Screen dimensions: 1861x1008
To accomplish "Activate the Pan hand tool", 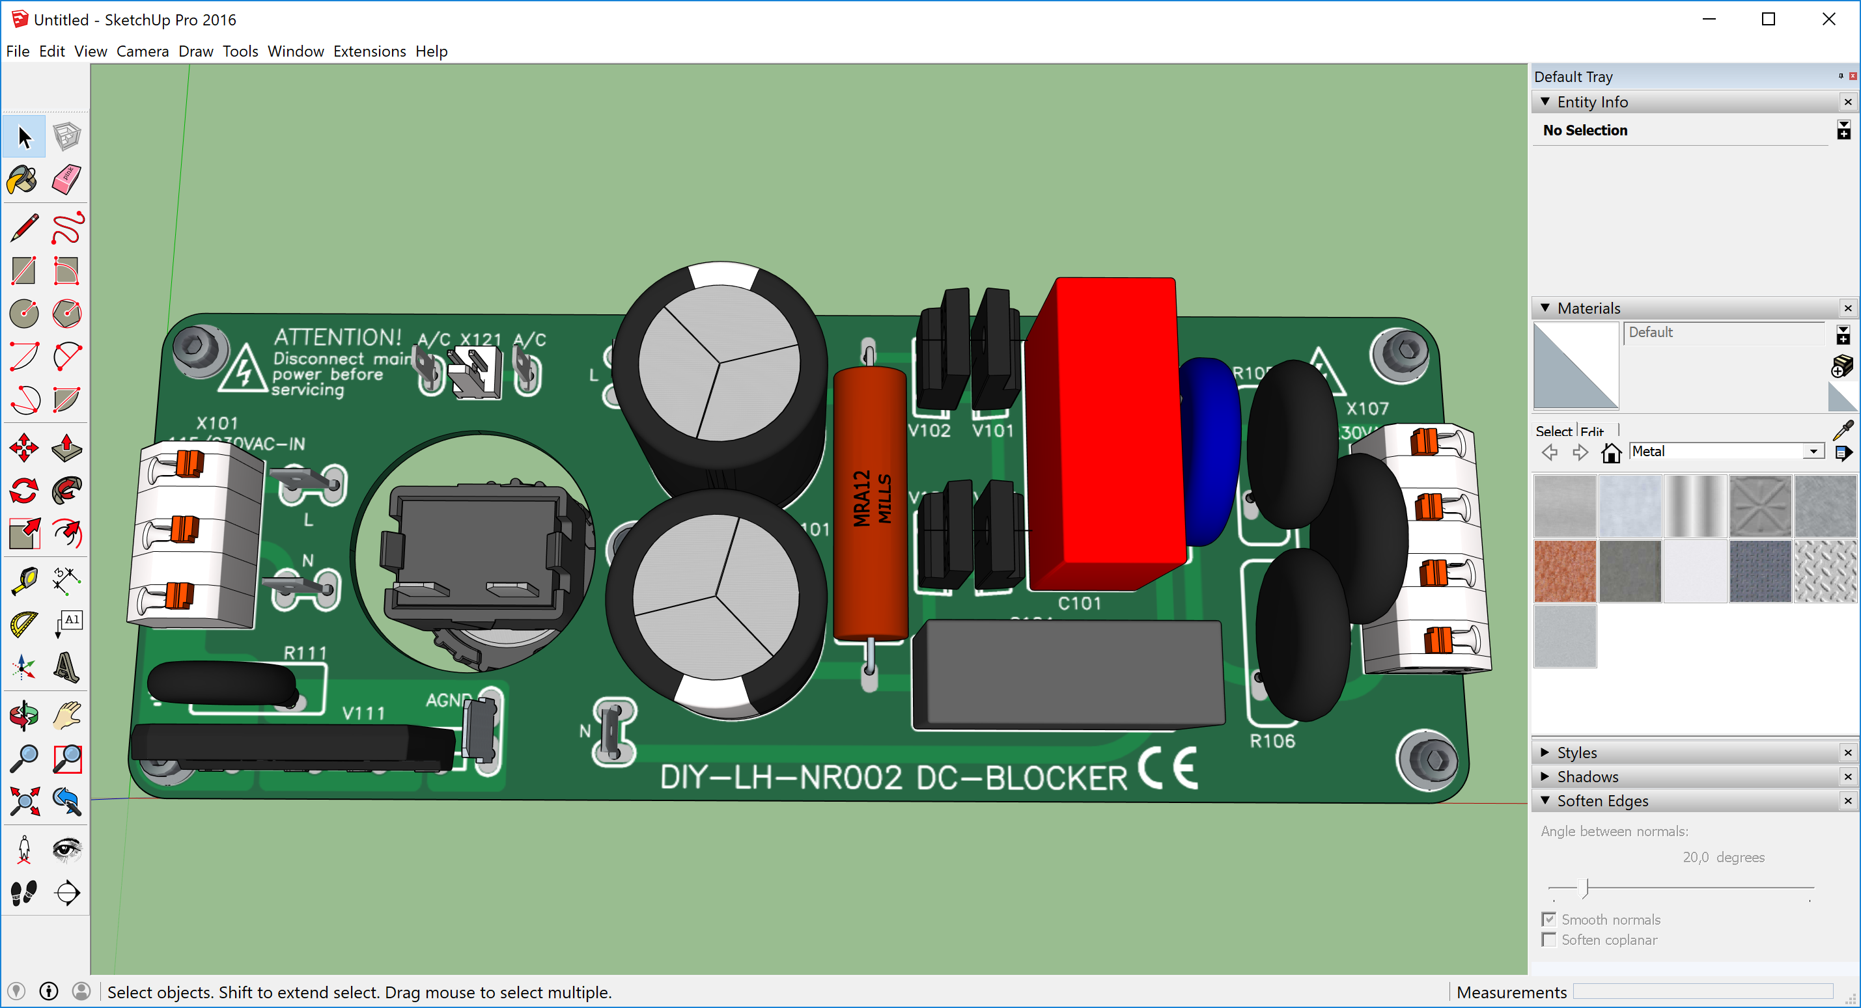I will [66, 716].
